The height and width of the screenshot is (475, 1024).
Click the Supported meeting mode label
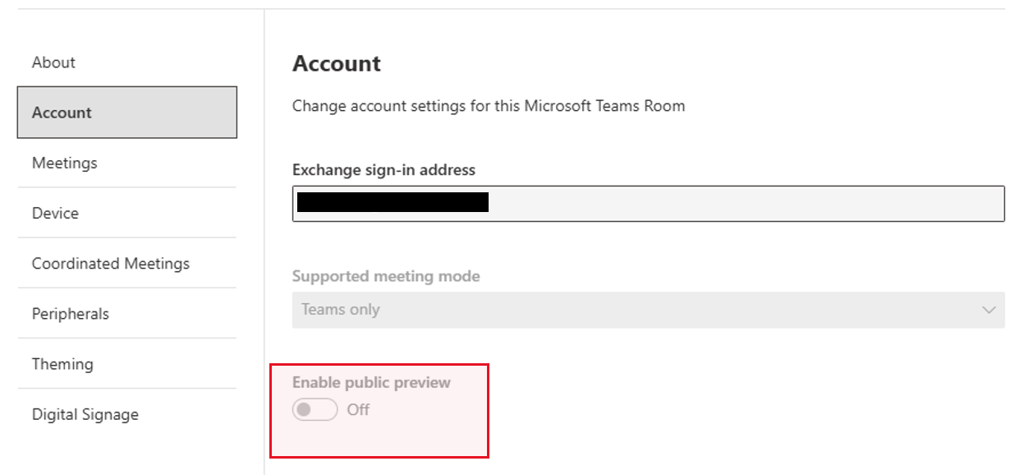pyautogui.click(x=386, y=276)
